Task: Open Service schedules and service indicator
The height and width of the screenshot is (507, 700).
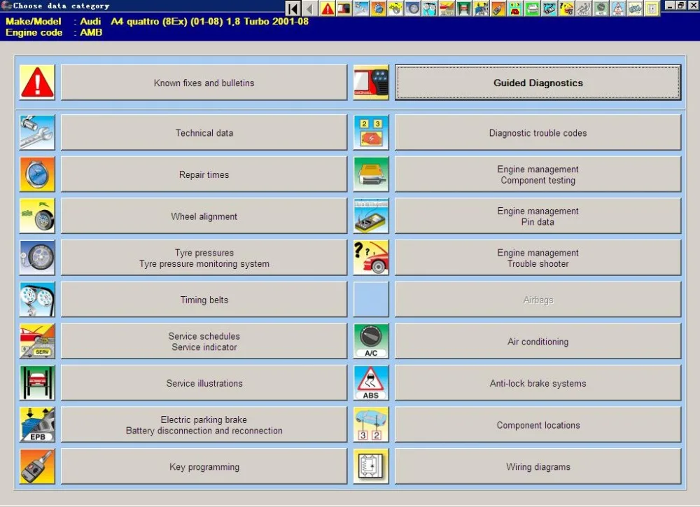Action: 204,341
